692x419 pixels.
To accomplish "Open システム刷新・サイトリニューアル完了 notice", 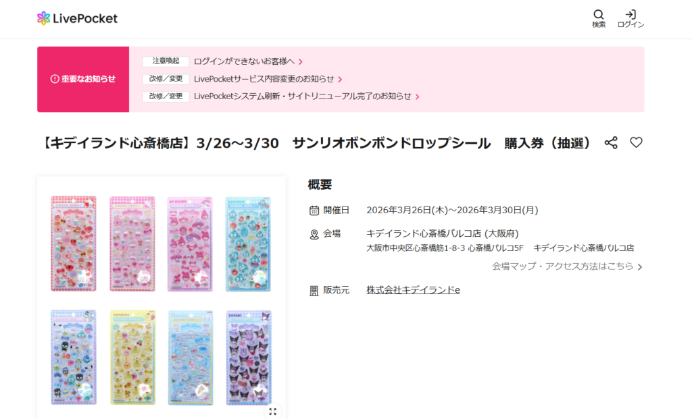I will coord(302,96).
